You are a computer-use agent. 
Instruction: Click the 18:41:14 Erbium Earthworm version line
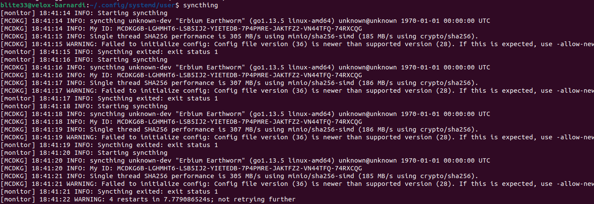coord(245,21)
